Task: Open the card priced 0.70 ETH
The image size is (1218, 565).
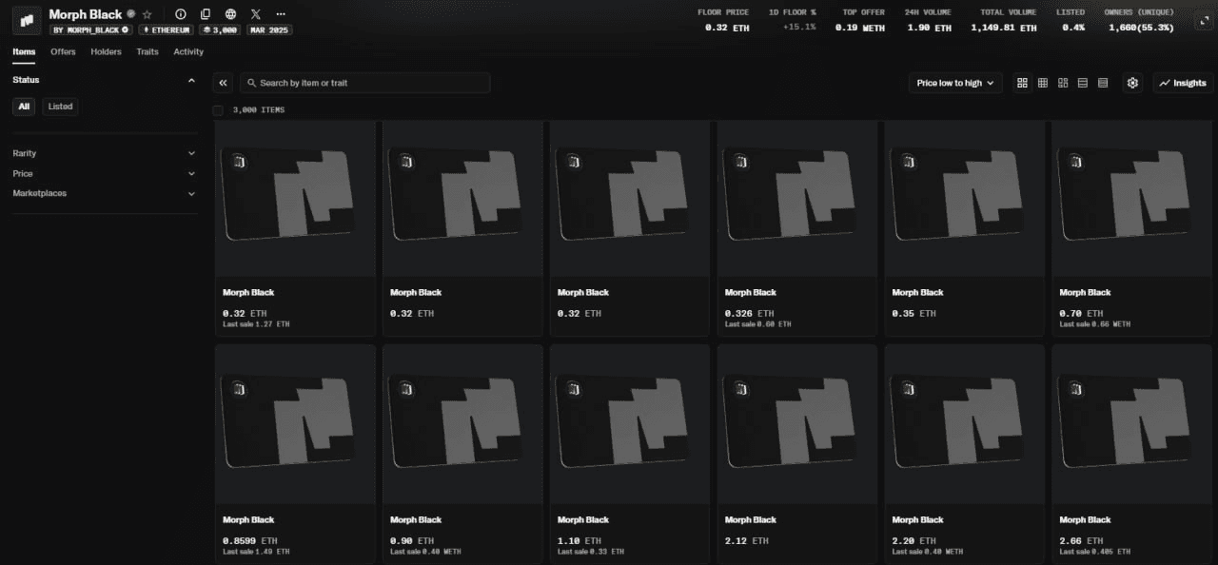Action: click(1132, 228)
